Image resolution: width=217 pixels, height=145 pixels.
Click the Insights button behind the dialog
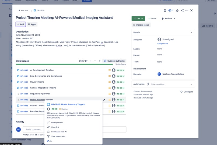click(x=208, y=26)
